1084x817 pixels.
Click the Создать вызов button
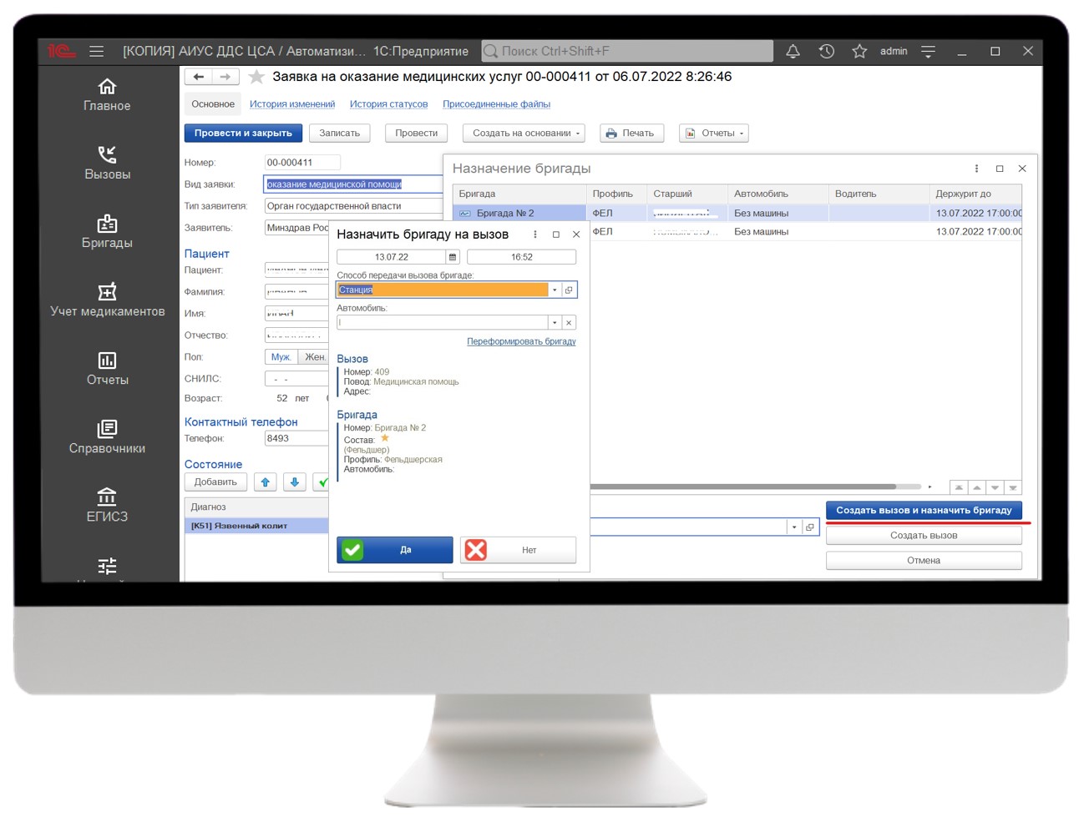pyautogui.click(x=924, y=536)
